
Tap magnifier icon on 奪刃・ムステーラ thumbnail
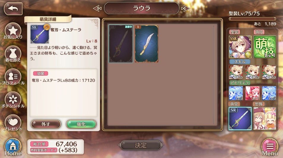pyautogui.click(x=47, y=27)
